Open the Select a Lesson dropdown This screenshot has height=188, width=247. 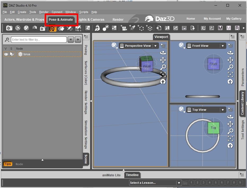[155, 183]
